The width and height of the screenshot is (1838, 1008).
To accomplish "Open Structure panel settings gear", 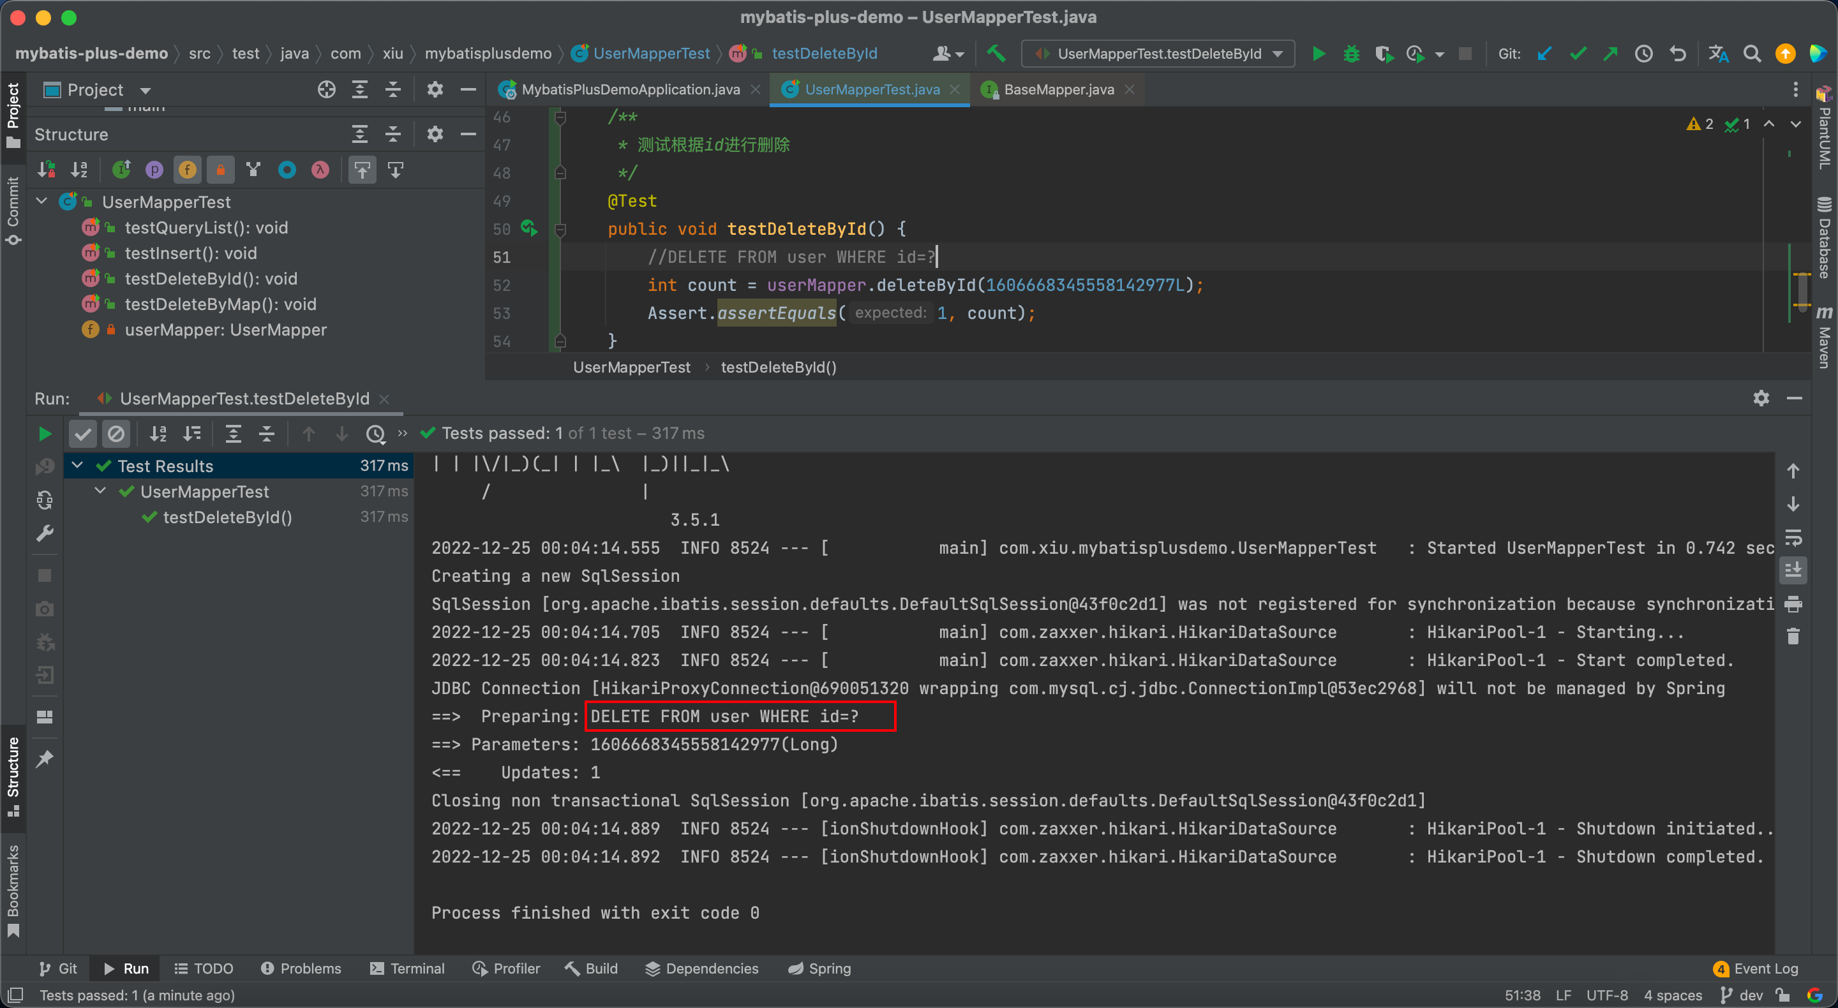I will [435, 134].
